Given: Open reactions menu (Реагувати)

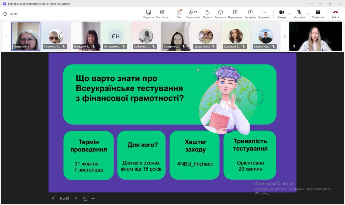Looking at the screenshot, I should (220, 14).
